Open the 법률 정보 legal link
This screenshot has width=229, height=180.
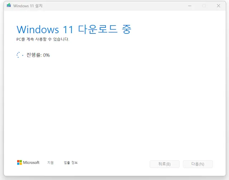coord(71,163)
